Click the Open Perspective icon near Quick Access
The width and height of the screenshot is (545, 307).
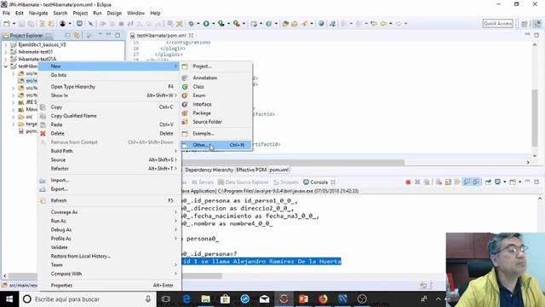[x=525, y=24]
